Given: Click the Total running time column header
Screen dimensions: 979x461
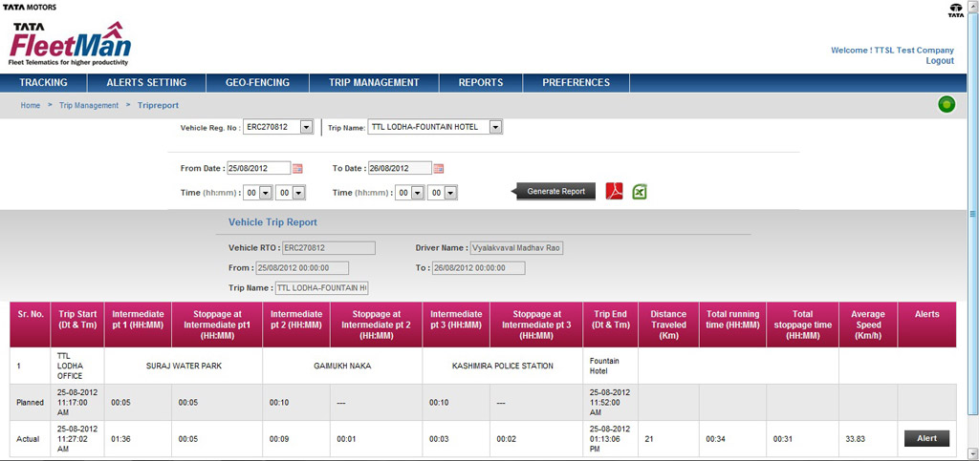Looking at the screenshot, I should (x=733, y=325).
